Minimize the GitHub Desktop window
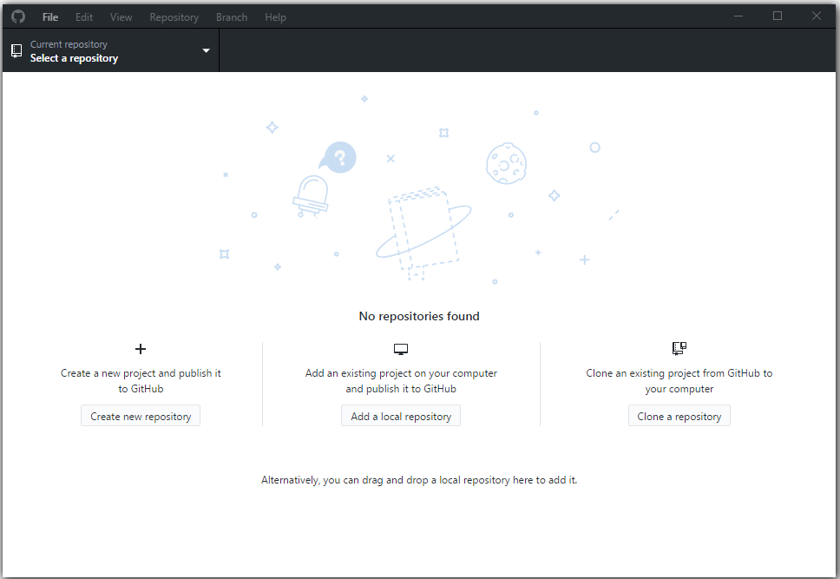 click(x=738, y=16)
